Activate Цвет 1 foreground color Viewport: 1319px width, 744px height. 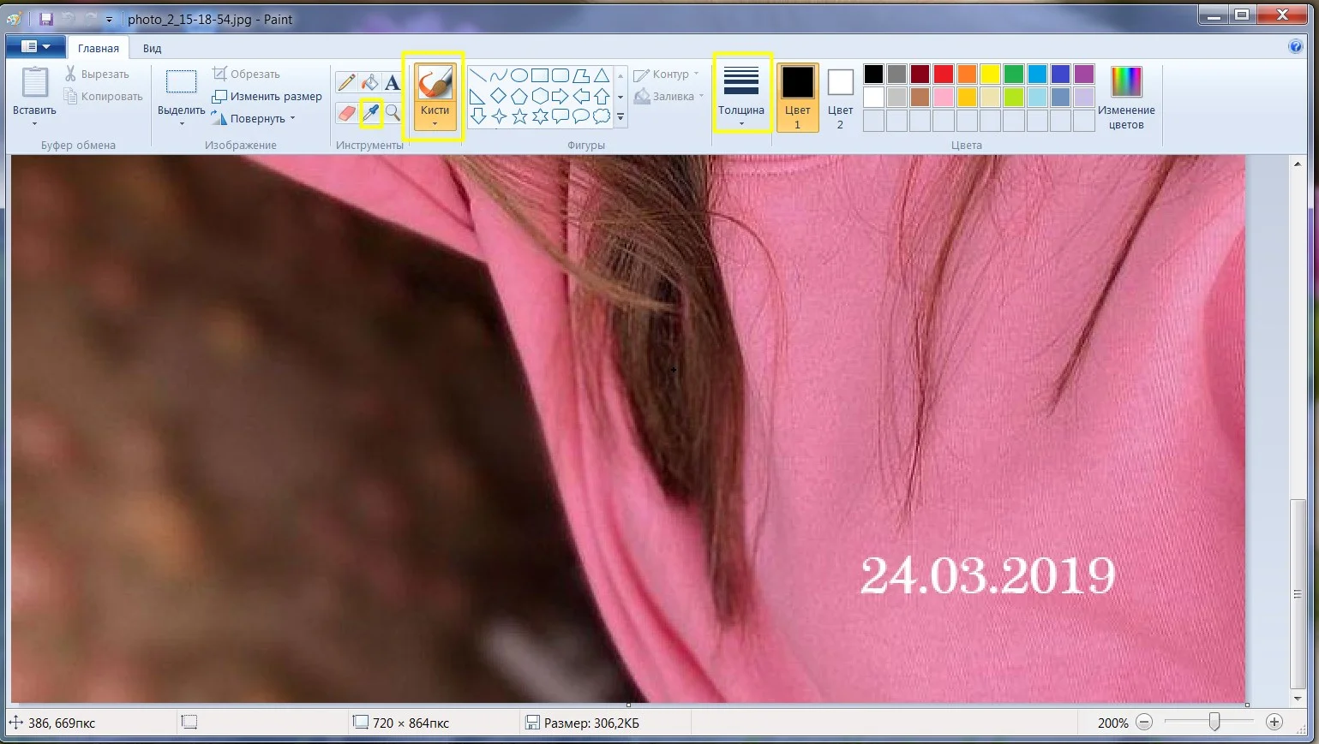(x=797, y=97)
